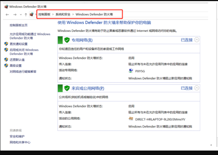This screenshot has height=155, width=218.
Task: Expand chevron after 控制面板 breadcrumb
Action: pyautogui.click(x=53, y=14)
